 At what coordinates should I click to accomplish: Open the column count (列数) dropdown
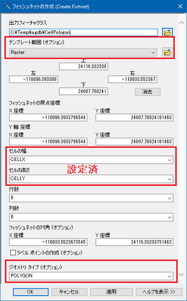[91, 217]
